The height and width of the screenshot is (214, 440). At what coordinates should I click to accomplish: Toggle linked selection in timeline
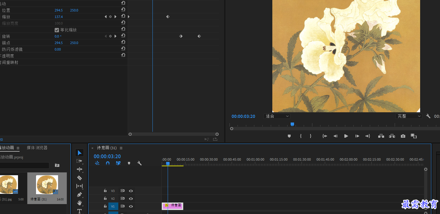[x=118, y=163]
